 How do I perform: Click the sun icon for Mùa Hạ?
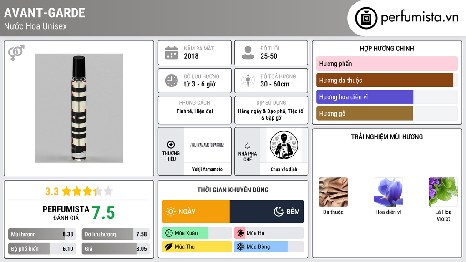pyautogui.click(x=241, y=233)
